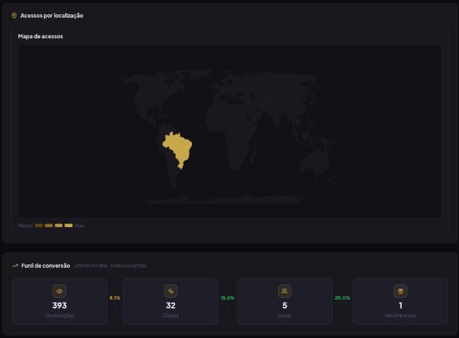Screen dimensions: 459x338
Task: Click the 393 views count
Action: [60, 306]
